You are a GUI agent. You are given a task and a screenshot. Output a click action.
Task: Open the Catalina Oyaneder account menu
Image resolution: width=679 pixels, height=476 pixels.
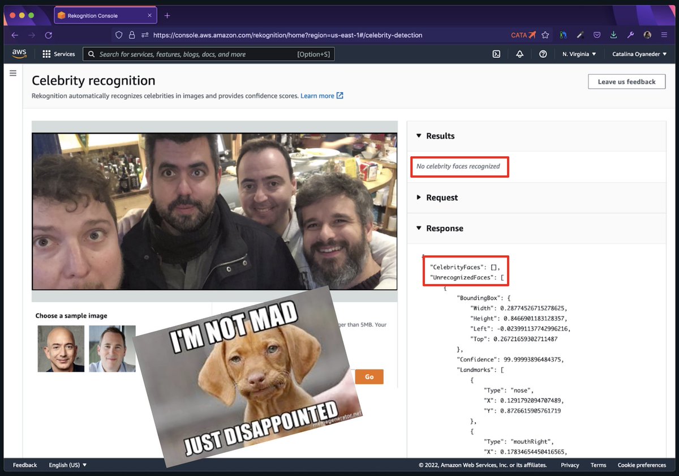[639, 54]
